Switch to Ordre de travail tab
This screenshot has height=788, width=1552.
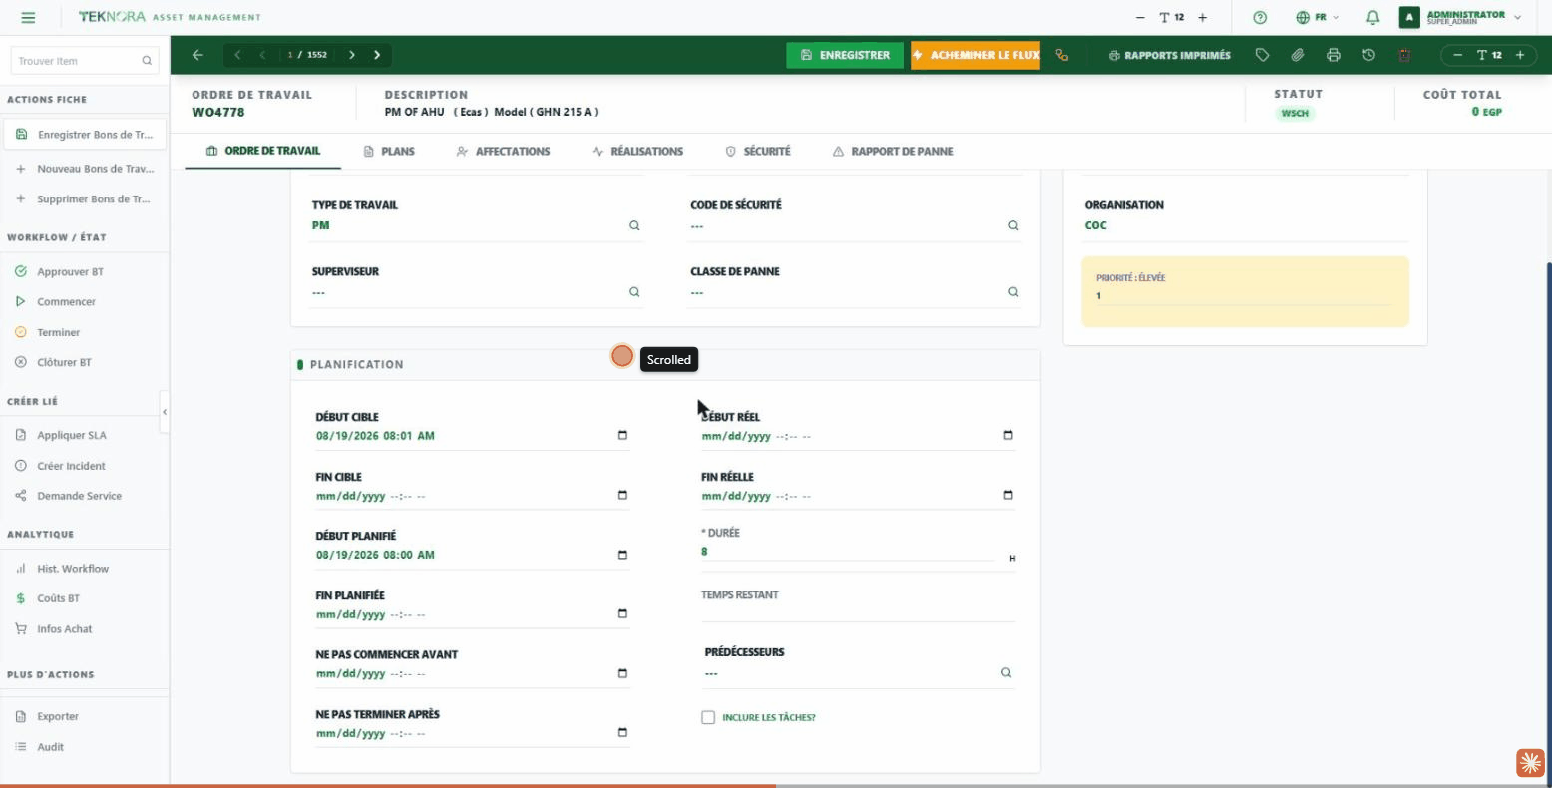tap(263, 151)
